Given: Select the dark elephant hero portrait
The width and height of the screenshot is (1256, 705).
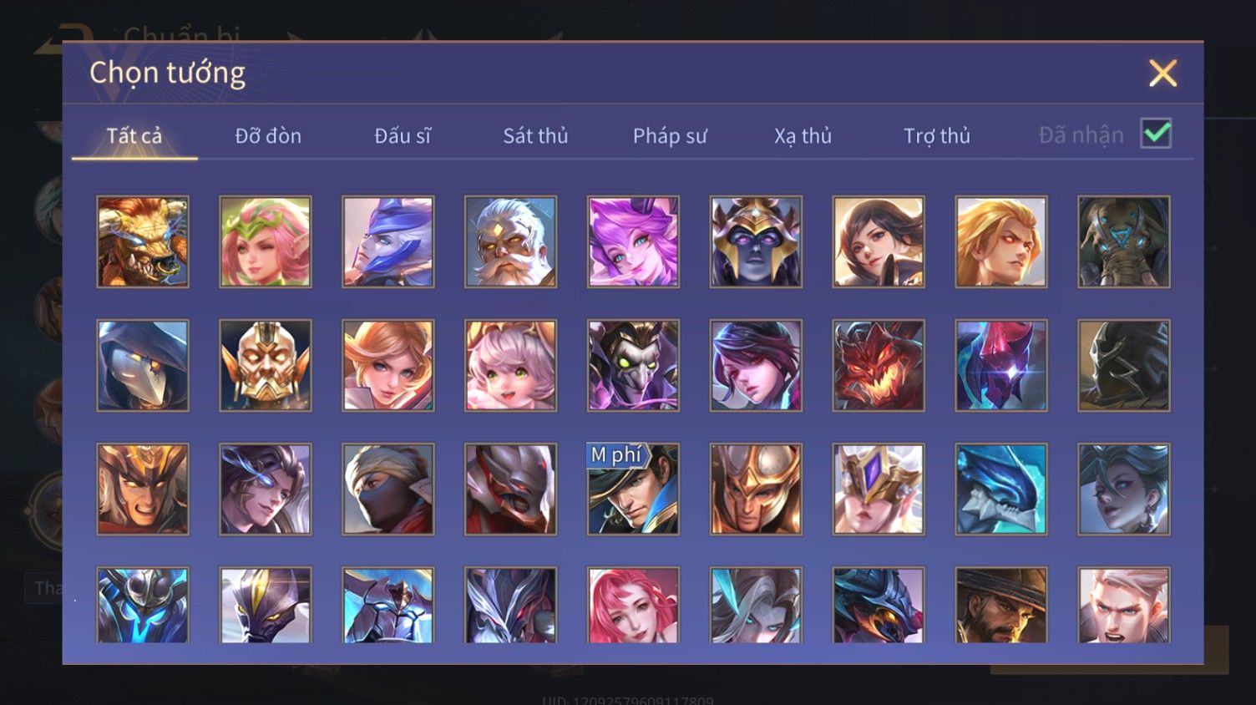Looking at the screenshot, I should (1124, 242).
